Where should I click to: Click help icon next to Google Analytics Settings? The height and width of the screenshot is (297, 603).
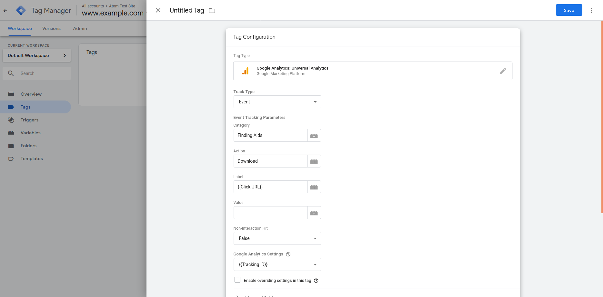click(x=288, y=254)
